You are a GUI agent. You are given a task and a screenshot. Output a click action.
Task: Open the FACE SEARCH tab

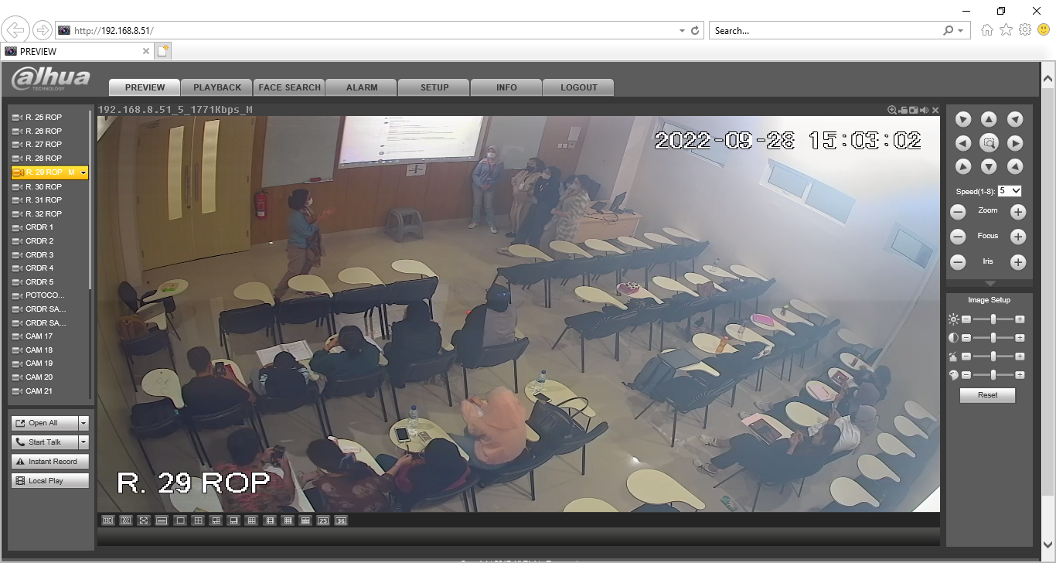[289, 87]
